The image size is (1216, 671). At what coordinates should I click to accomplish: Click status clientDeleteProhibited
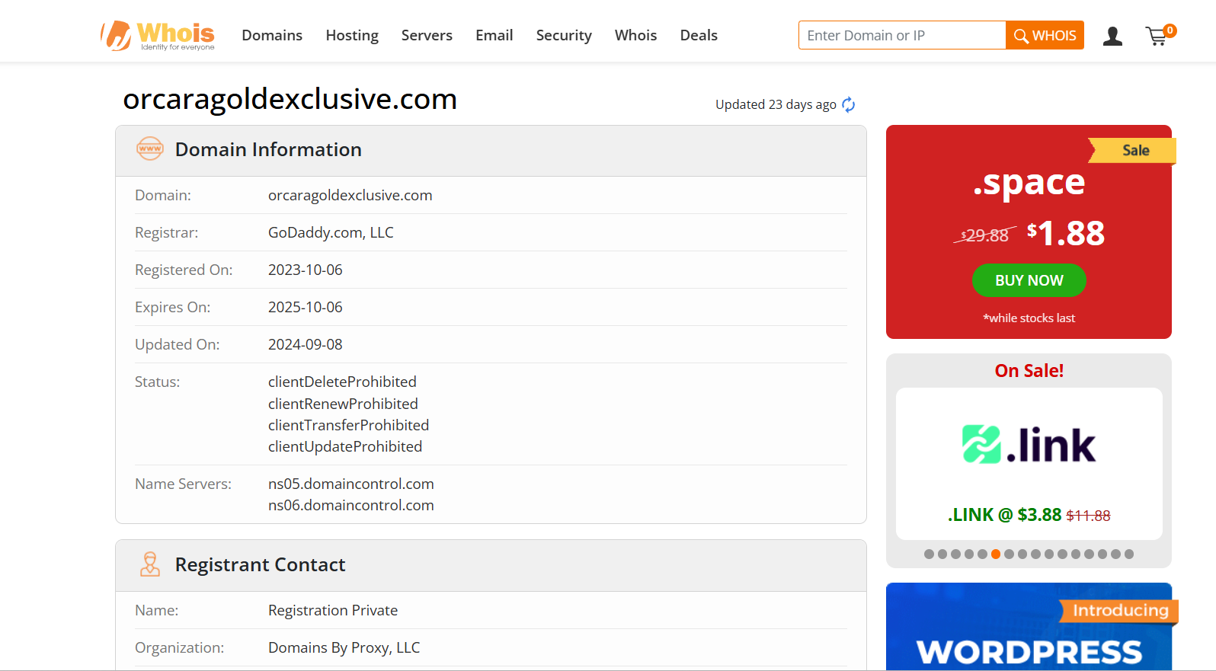(342, 382)
